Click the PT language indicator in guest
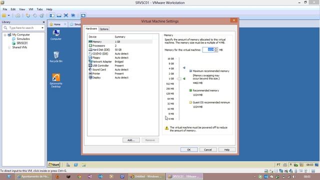 [x=278, y=164]
